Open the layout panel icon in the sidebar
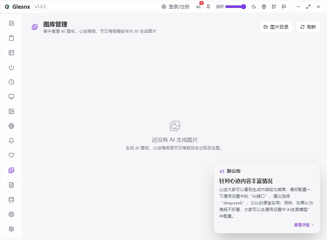This screenshot has width=327, height=240. (x=11, y=53)
